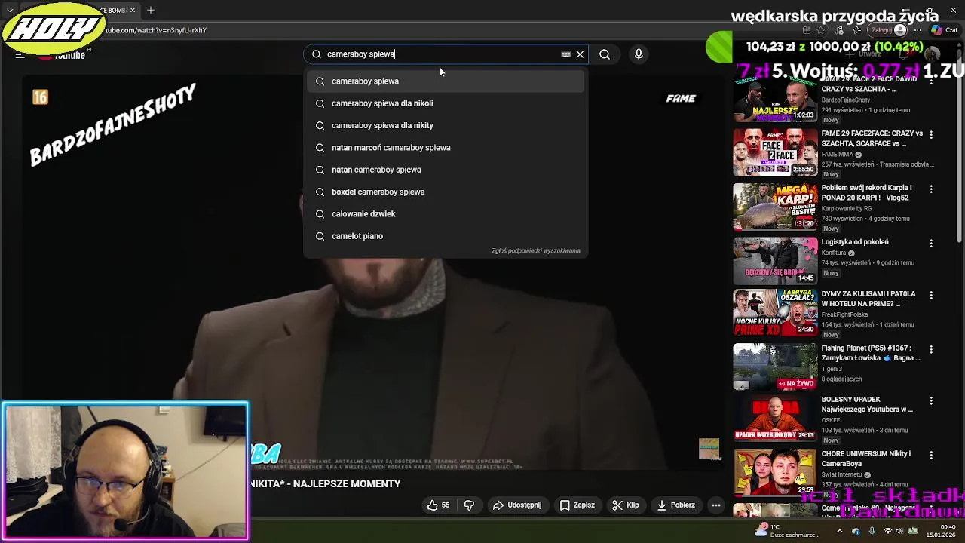The image size is (965, 543).
Task: Select suggestion "camelot piano"
Action: (446, 236)
